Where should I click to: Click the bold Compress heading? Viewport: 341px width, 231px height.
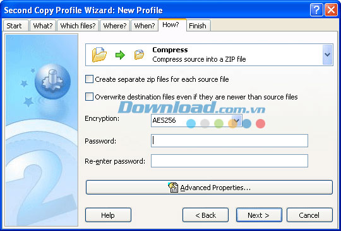click(170, 50)
